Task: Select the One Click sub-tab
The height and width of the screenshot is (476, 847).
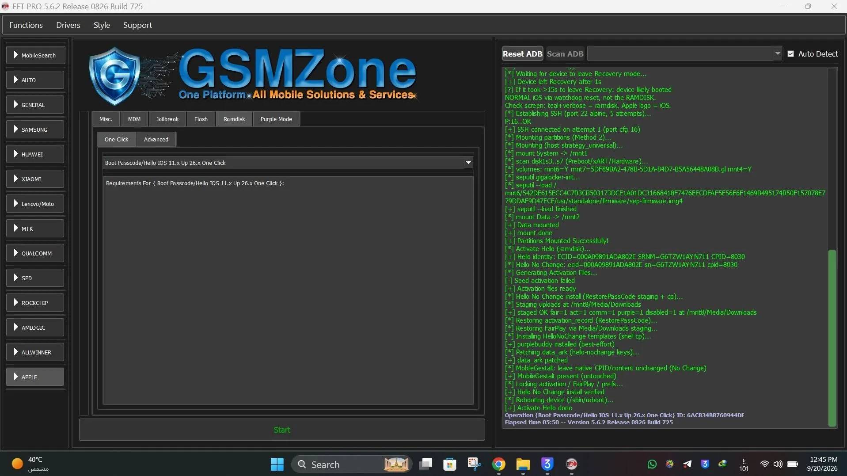Action: 117,139
